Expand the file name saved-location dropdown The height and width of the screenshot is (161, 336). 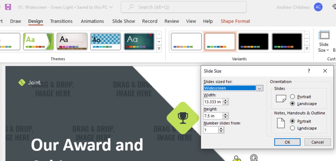tap(111, 7)
